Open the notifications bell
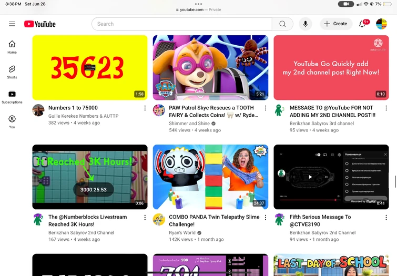Screen dimensions: 397x276 [x=363, y=24]
